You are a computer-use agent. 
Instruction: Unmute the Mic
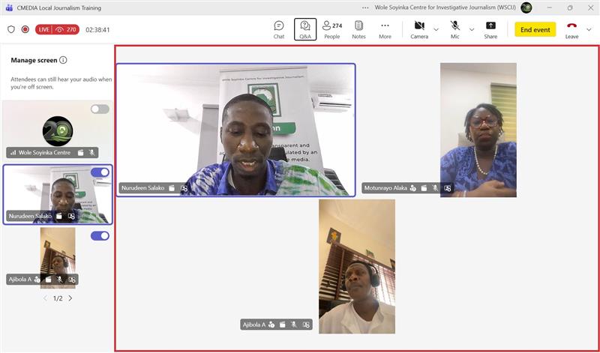(x=455, y=29)
